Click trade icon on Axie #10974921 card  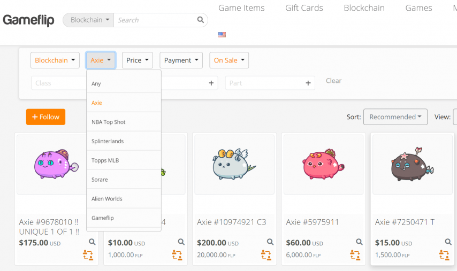click(266, 255)
